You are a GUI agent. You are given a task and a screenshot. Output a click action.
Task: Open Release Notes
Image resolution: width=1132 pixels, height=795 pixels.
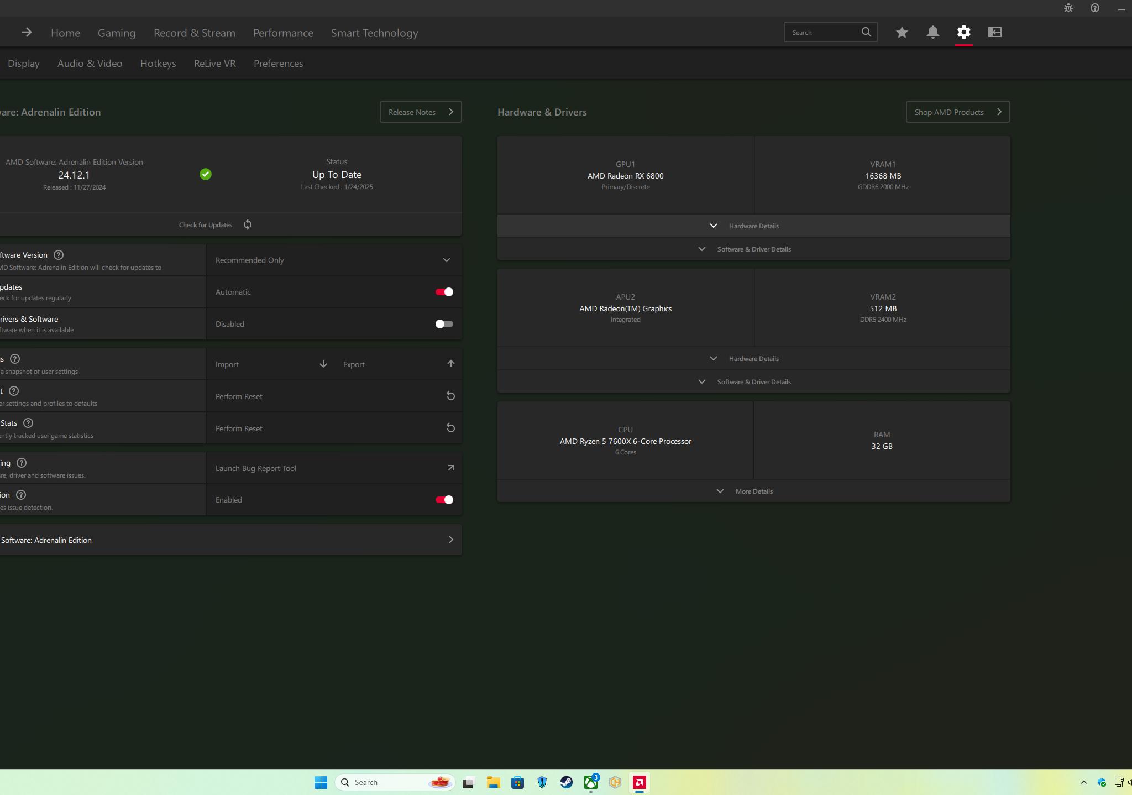(421, 112)
